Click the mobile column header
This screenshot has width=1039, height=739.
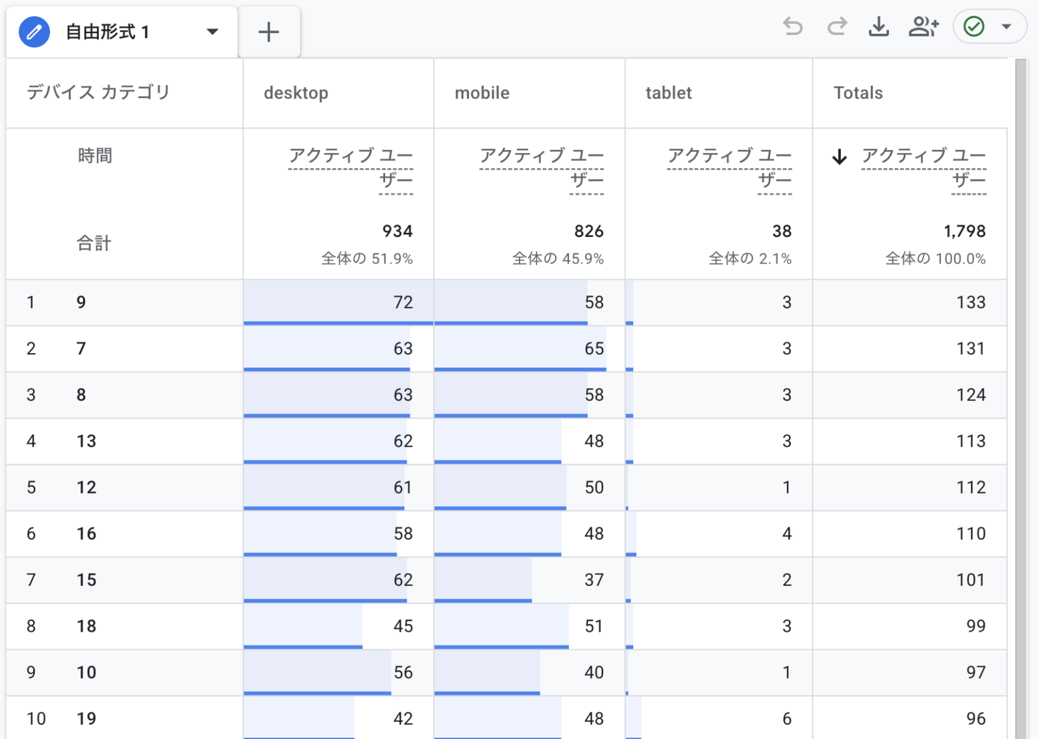pyautogui.click(x=482, y=93)
